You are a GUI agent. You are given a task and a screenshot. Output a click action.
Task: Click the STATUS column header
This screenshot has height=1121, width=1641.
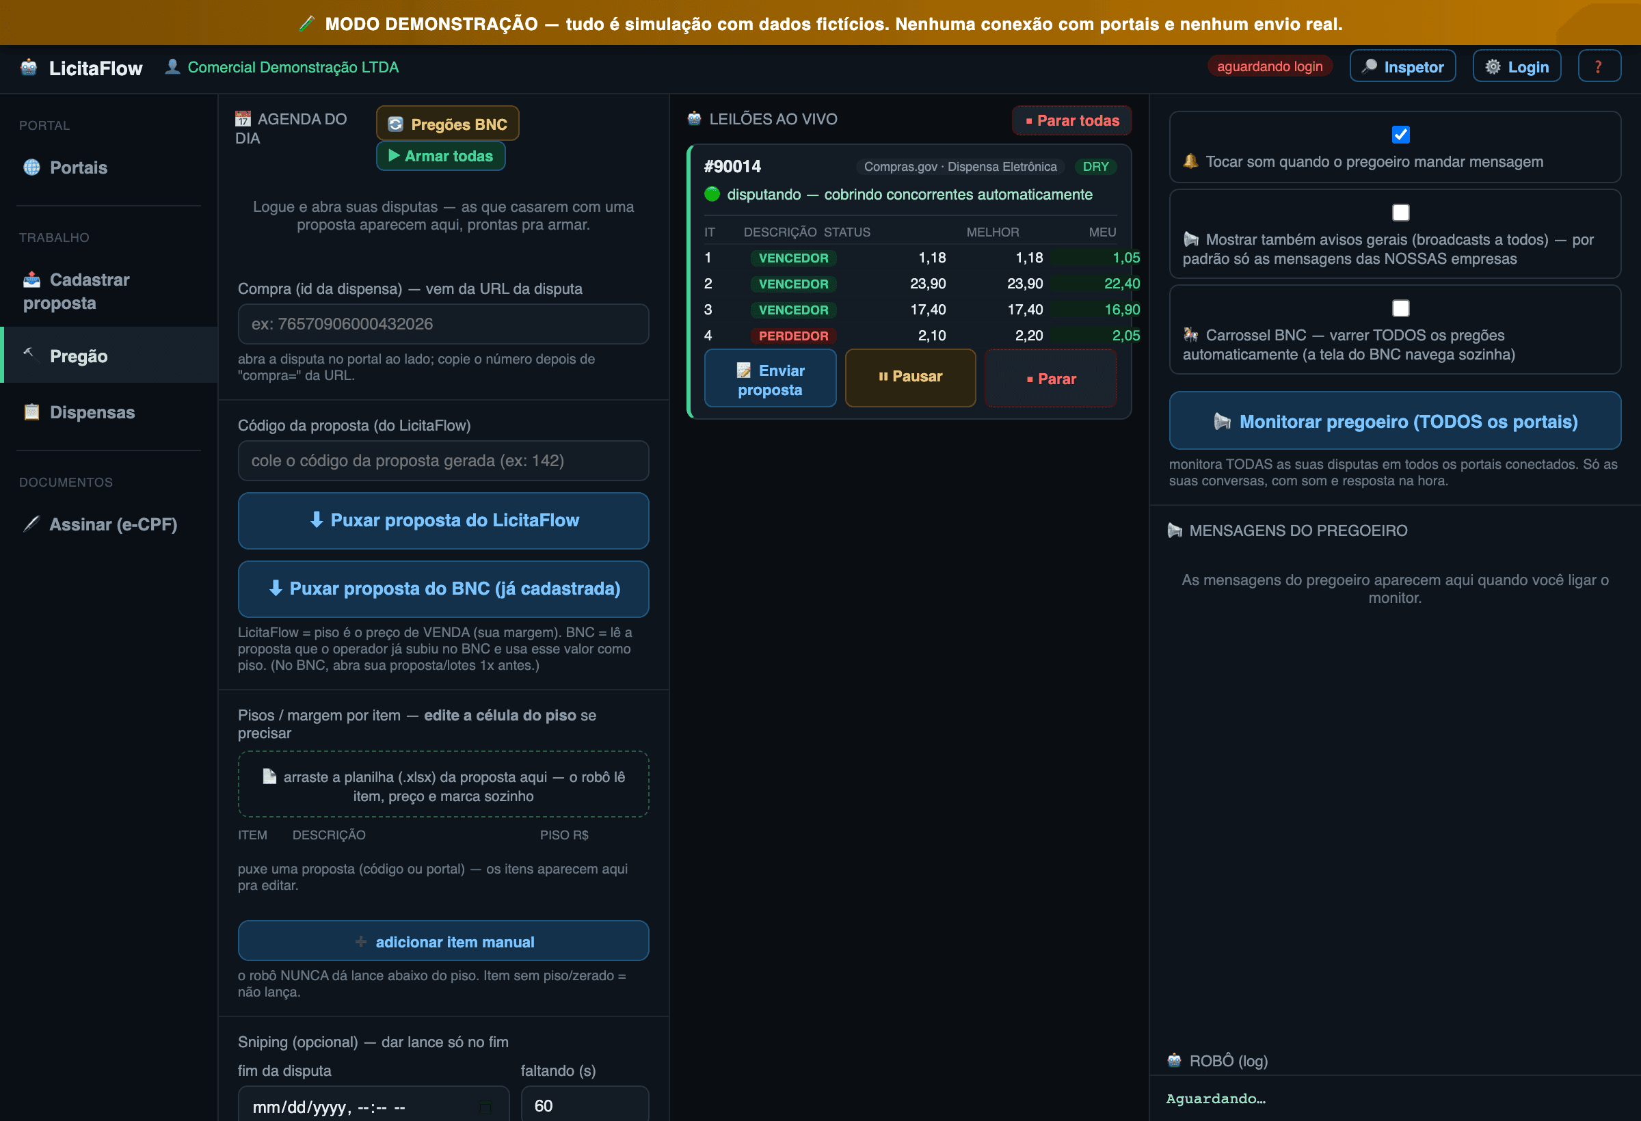(x=846, y=232)
